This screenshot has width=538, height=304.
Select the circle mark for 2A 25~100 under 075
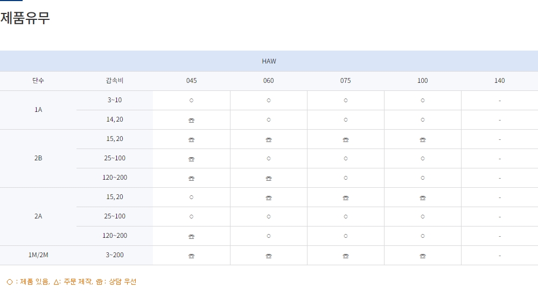(x=346, y=217)
